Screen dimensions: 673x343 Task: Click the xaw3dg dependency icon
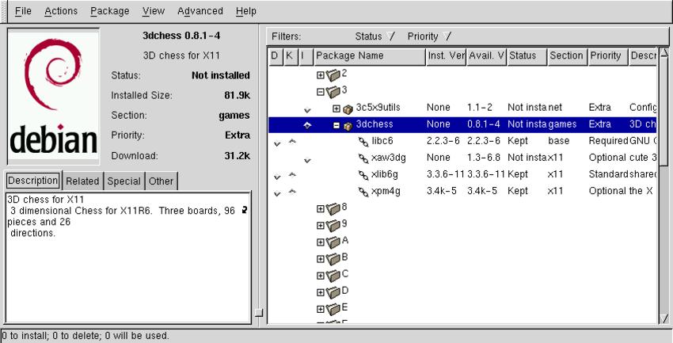click(x=363, y=158)
